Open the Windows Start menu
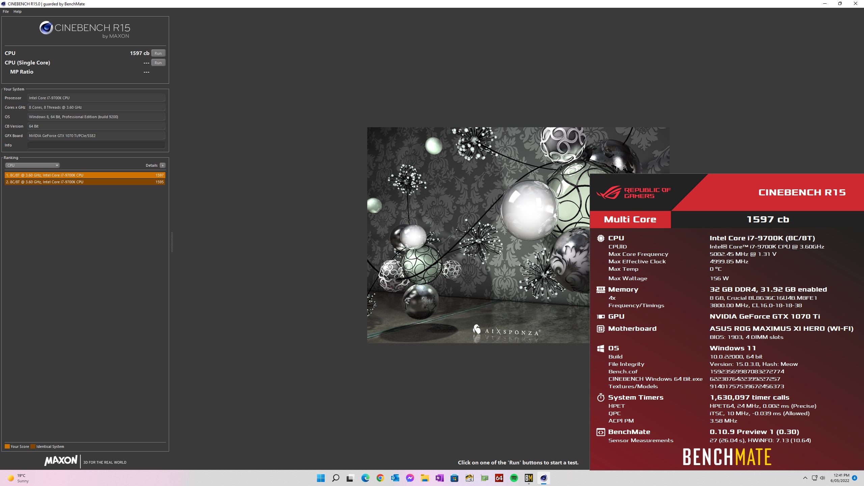Viewport: 864px width, 486px height. click(x=321, y=478)
